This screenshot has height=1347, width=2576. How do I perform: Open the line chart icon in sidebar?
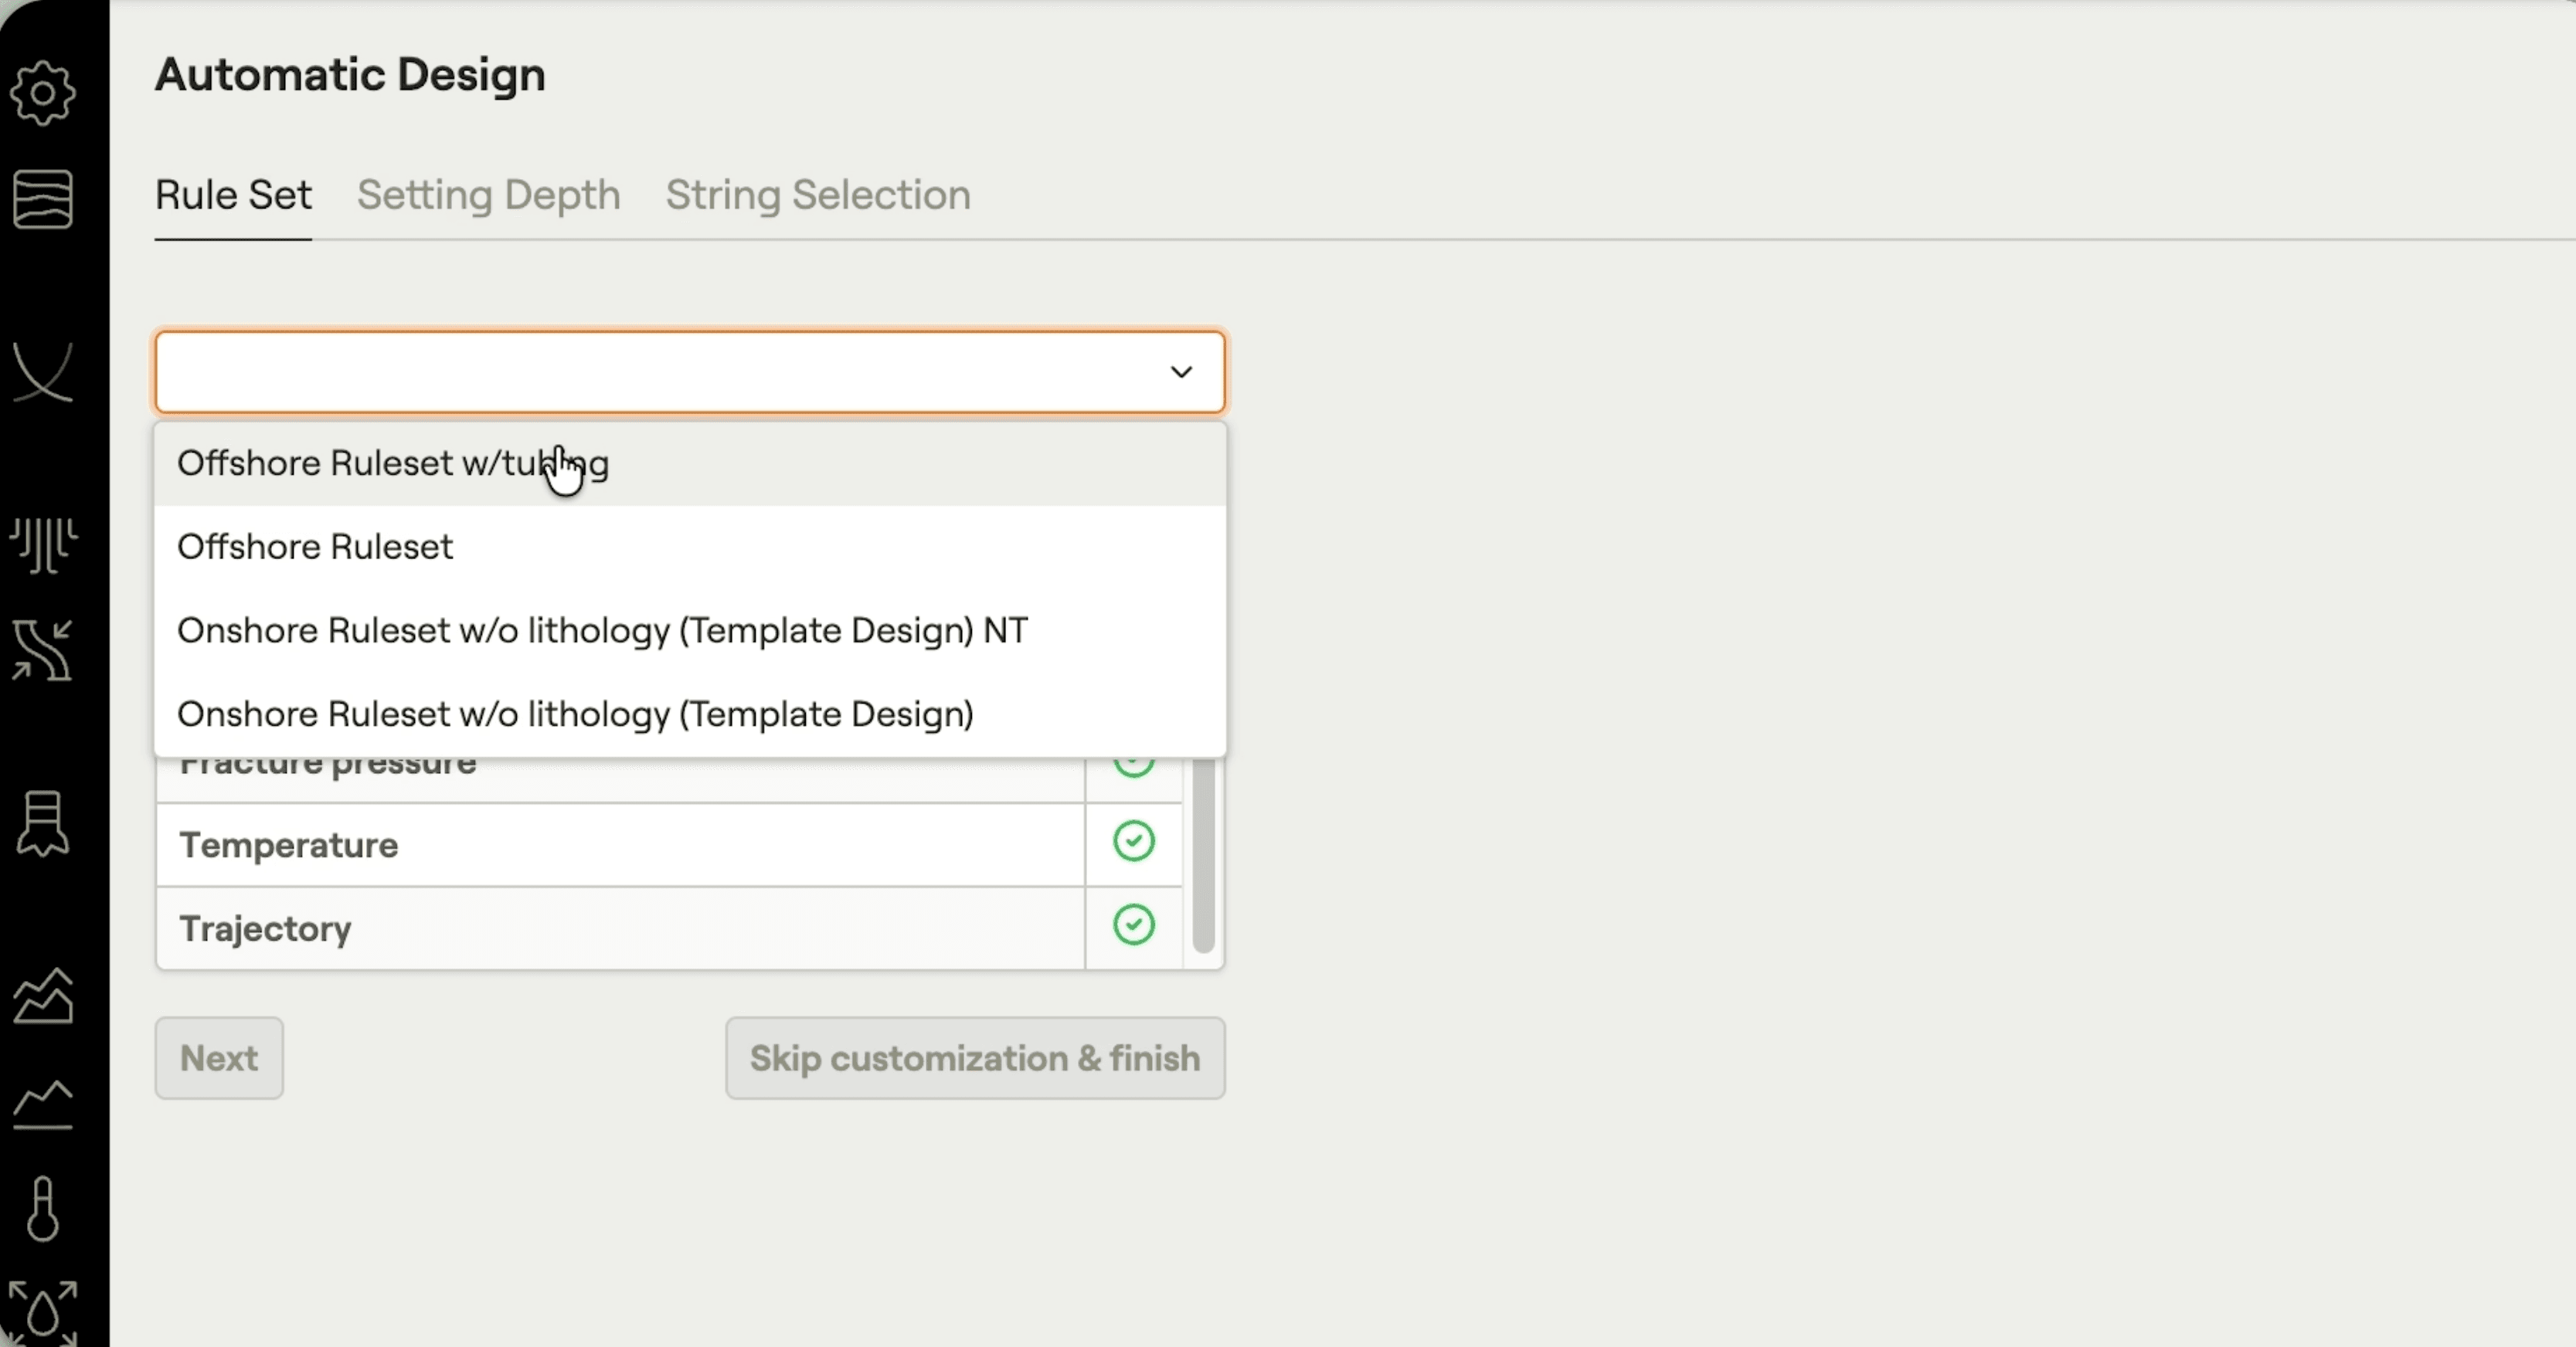tap(43, 1104)
